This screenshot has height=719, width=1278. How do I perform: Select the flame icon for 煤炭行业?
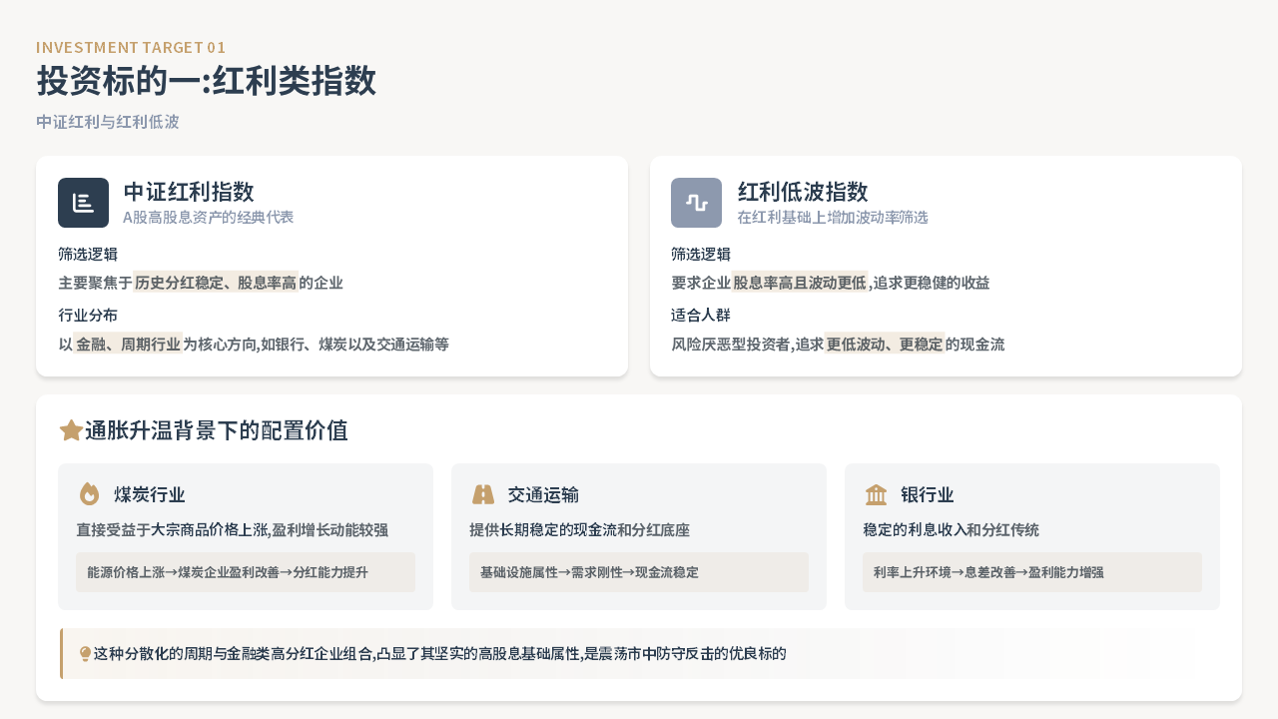pos(90,494)
